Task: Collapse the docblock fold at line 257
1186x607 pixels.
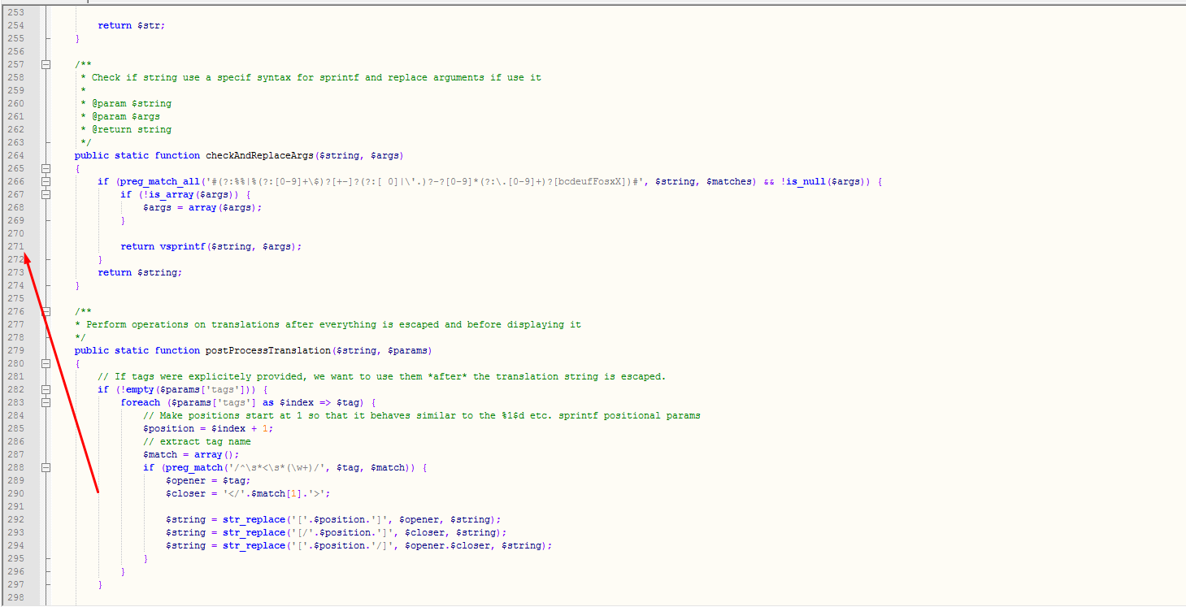Action: pos(46,64)
